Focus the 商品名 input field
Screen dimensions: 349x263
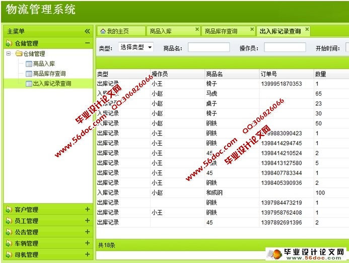(x=209, y=47)
